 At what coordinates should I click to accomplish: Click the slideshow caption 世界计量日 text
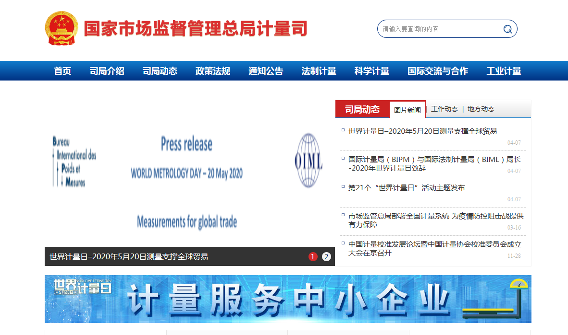coord(129,257)
